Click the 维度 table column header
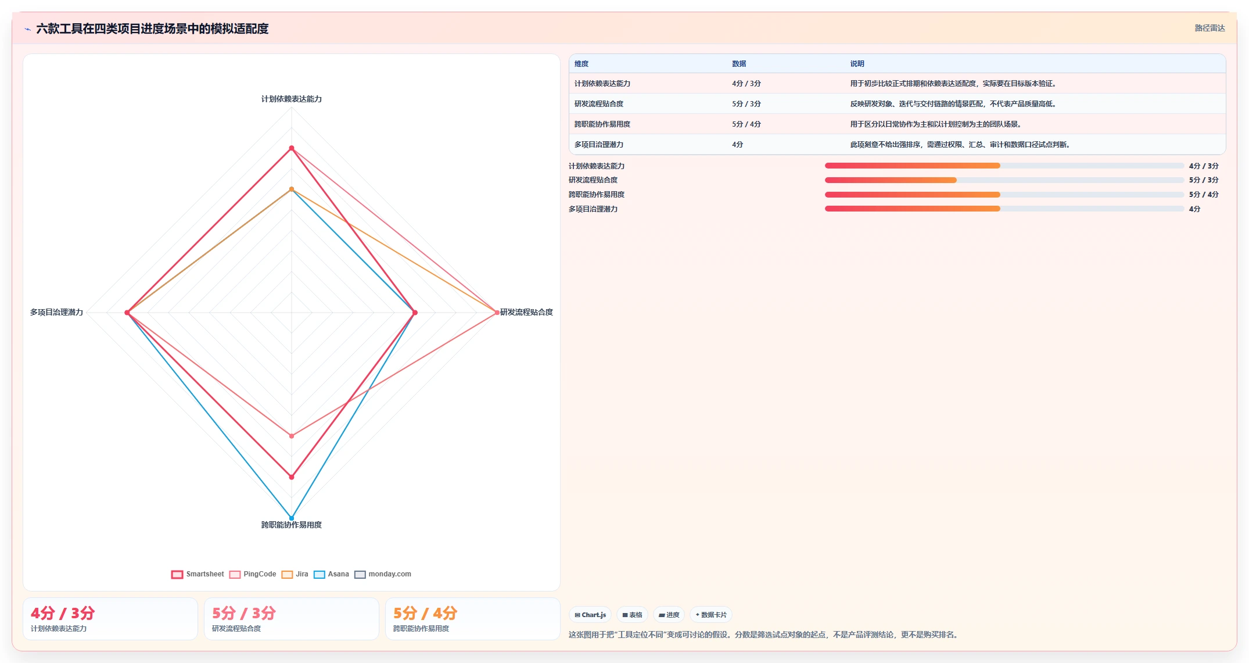 click(x=582, y=64)
